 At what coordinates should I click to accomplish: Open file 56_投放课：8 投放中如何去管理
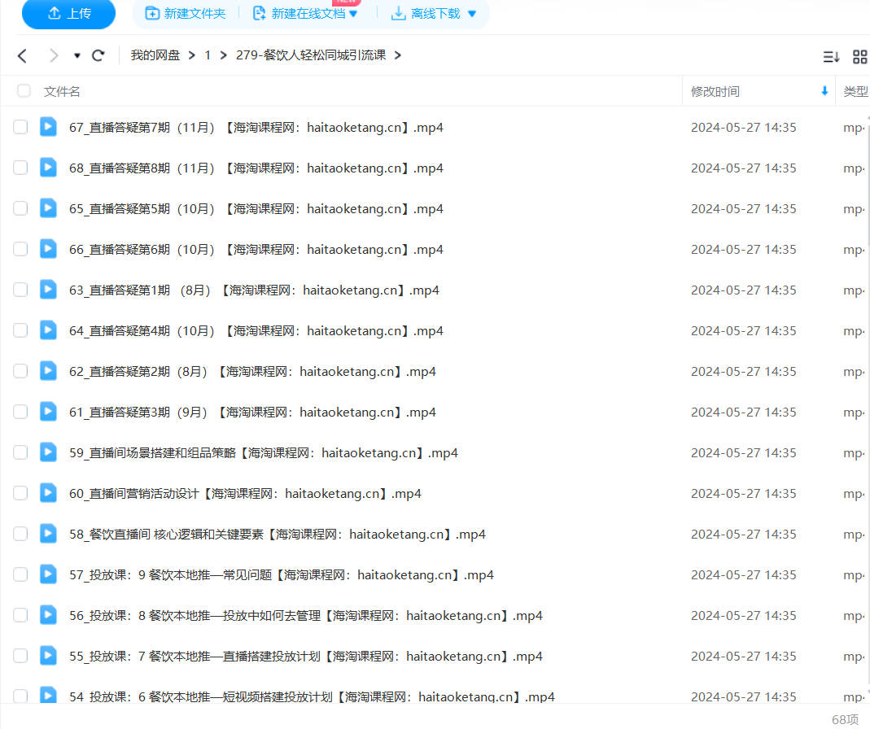tap(306, 616)
